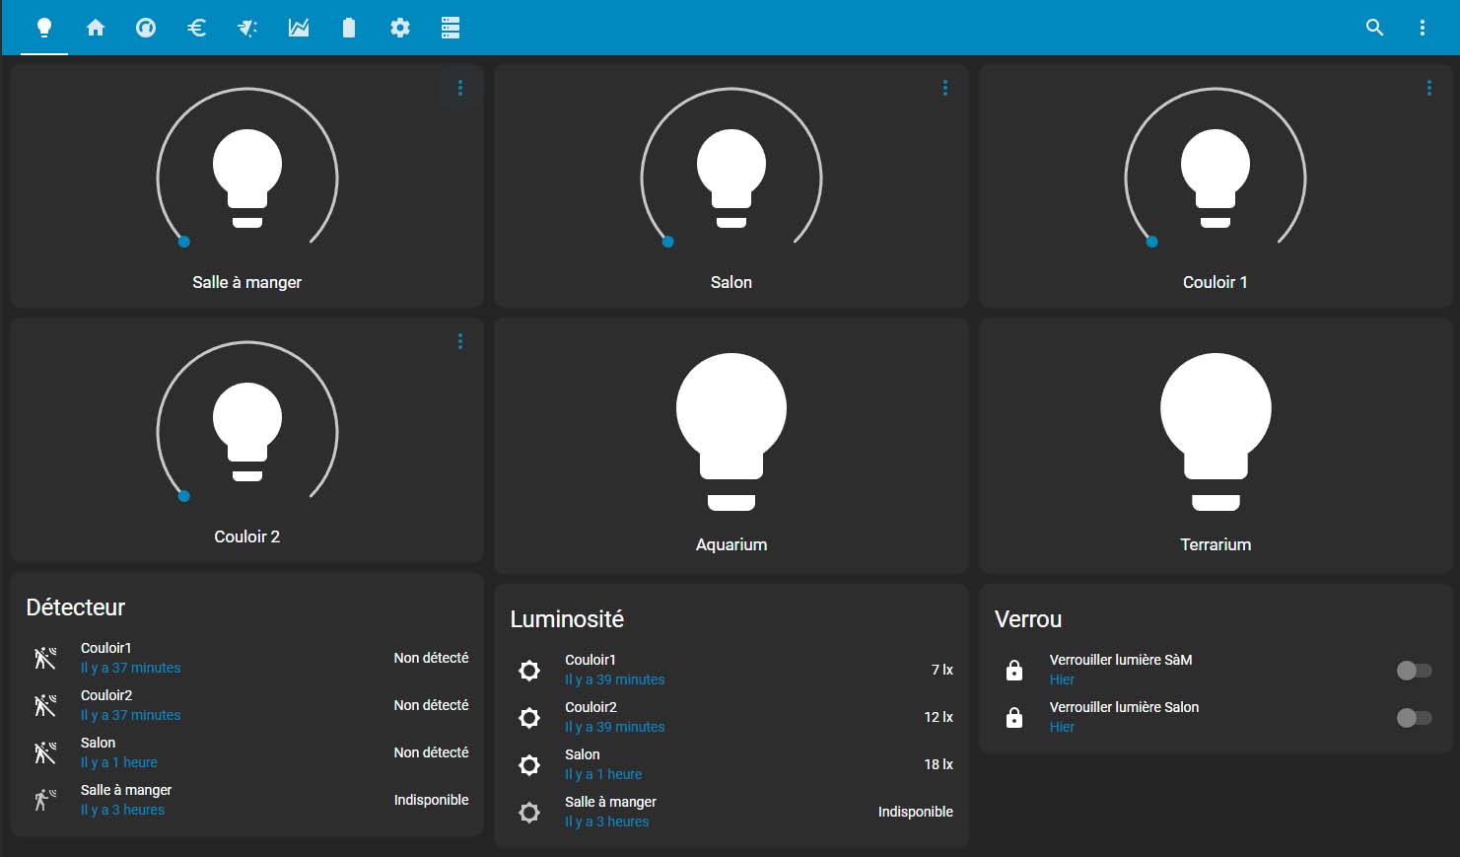Click the navigation arrow icon in the navbar

click(246, 28)
